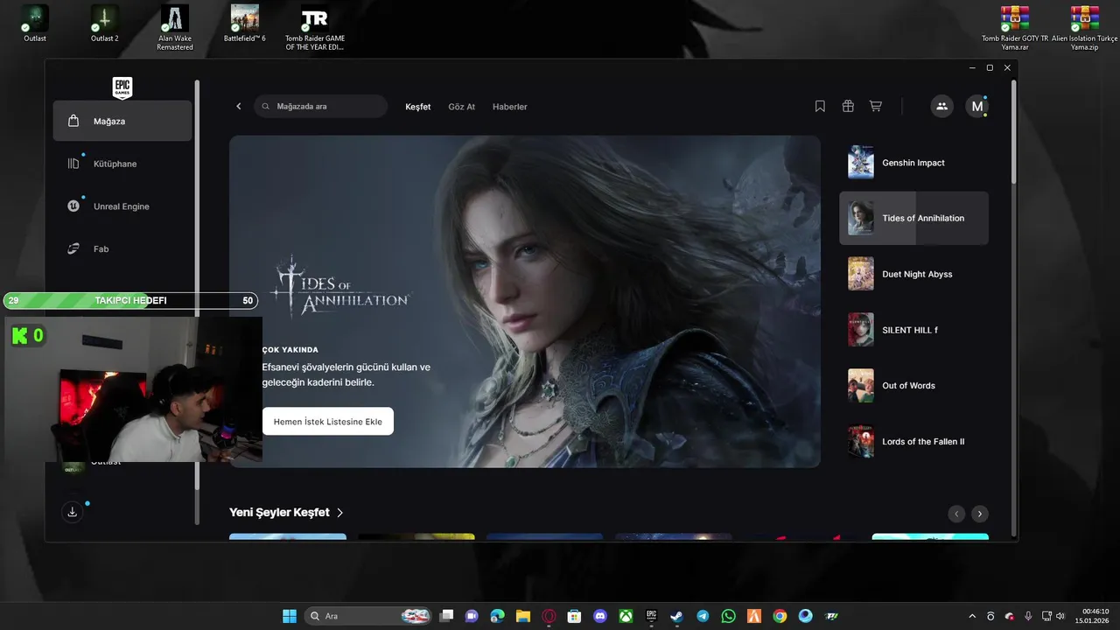1120x630 pixels.
Task: Open Opera GX from the taskbar
Action: [549, 616]
